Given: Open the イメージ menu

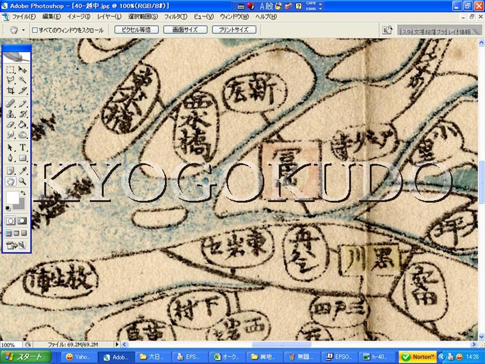Looking at the screenshot, I should (x=79, y=17).
